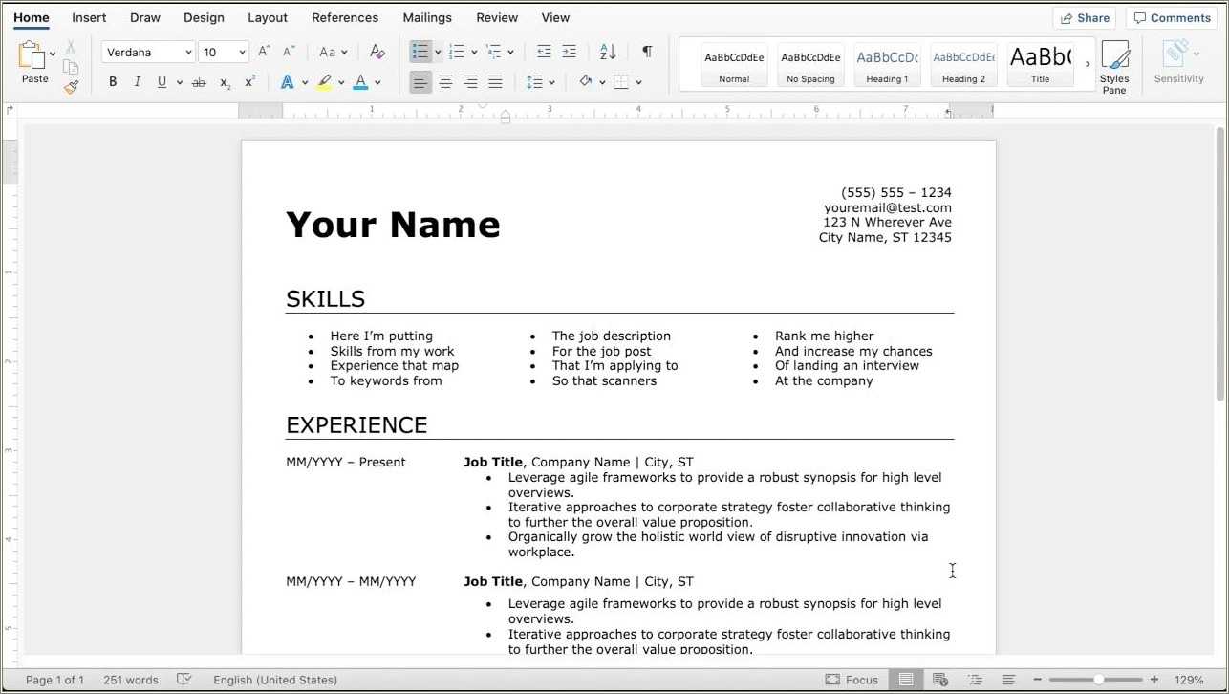Select the Format Painter
This screenshot has width=1229, height=694.
coord(72,87)
